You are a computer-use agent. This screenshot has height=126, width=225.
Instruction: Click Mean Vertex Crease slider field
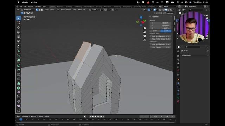(160, 39)
